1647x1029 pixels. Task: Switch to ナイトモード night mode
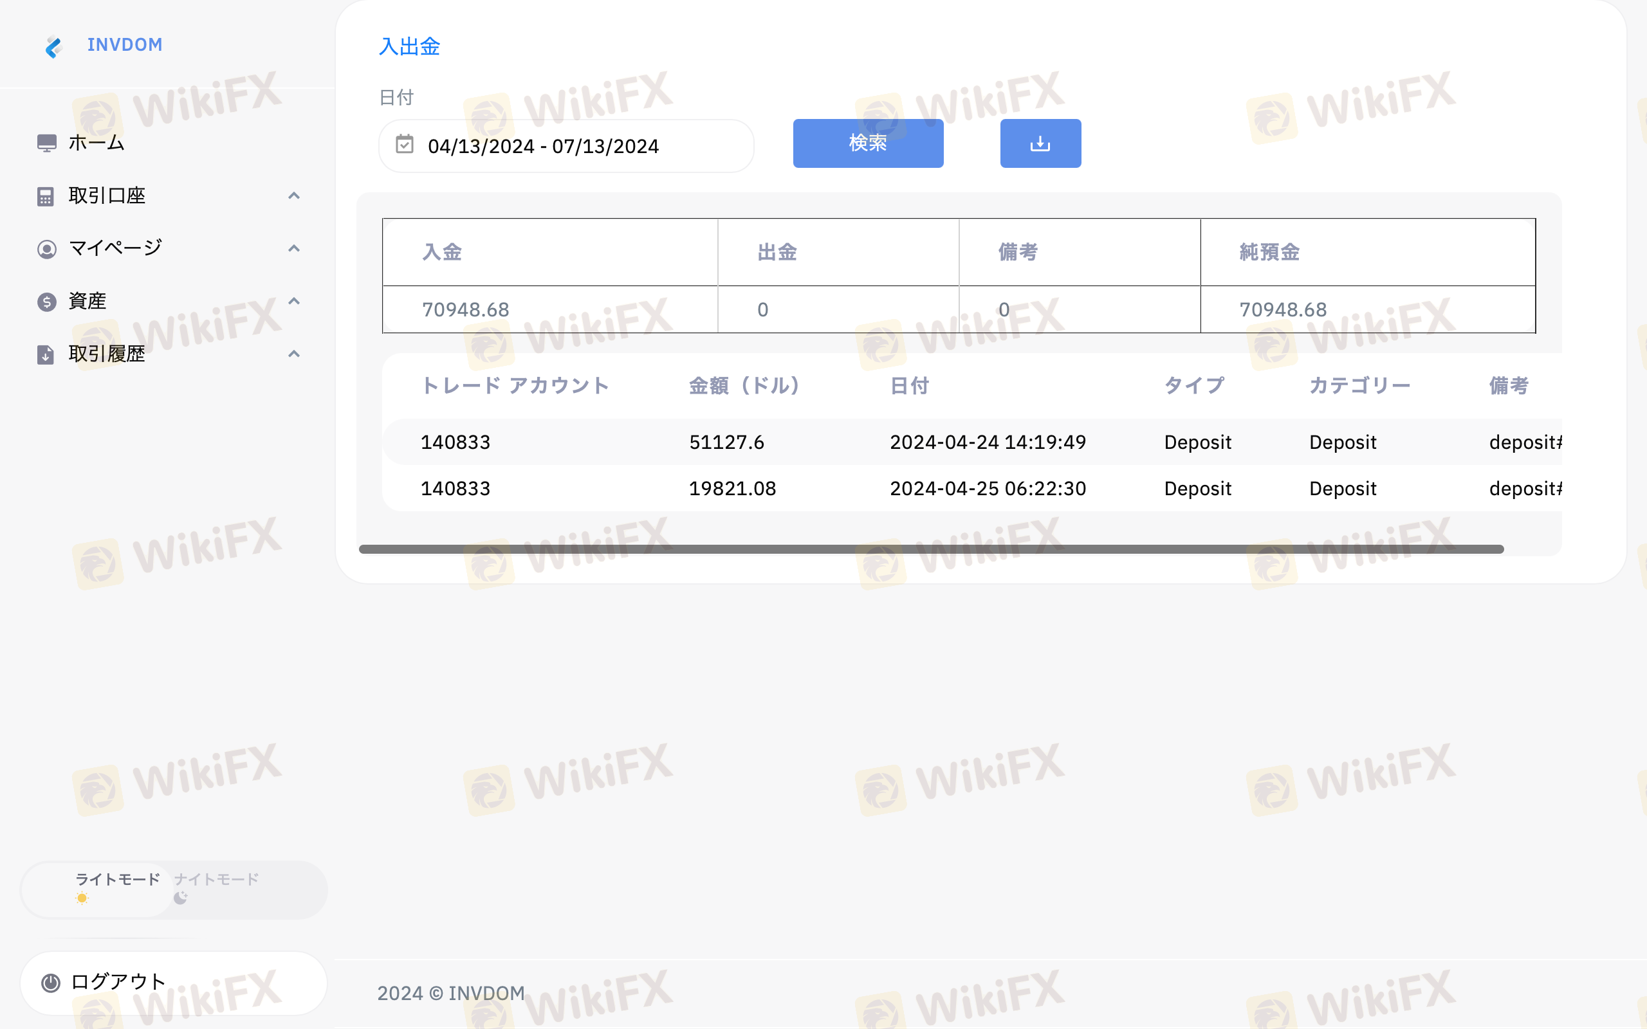216,887
